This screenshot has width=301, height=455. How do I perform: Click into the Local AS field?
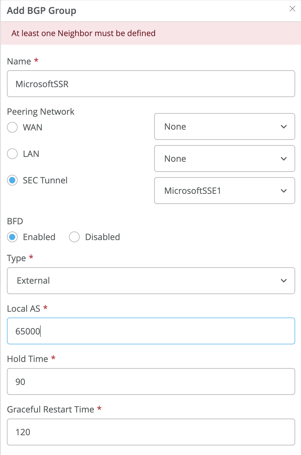(x=151, y=331)
